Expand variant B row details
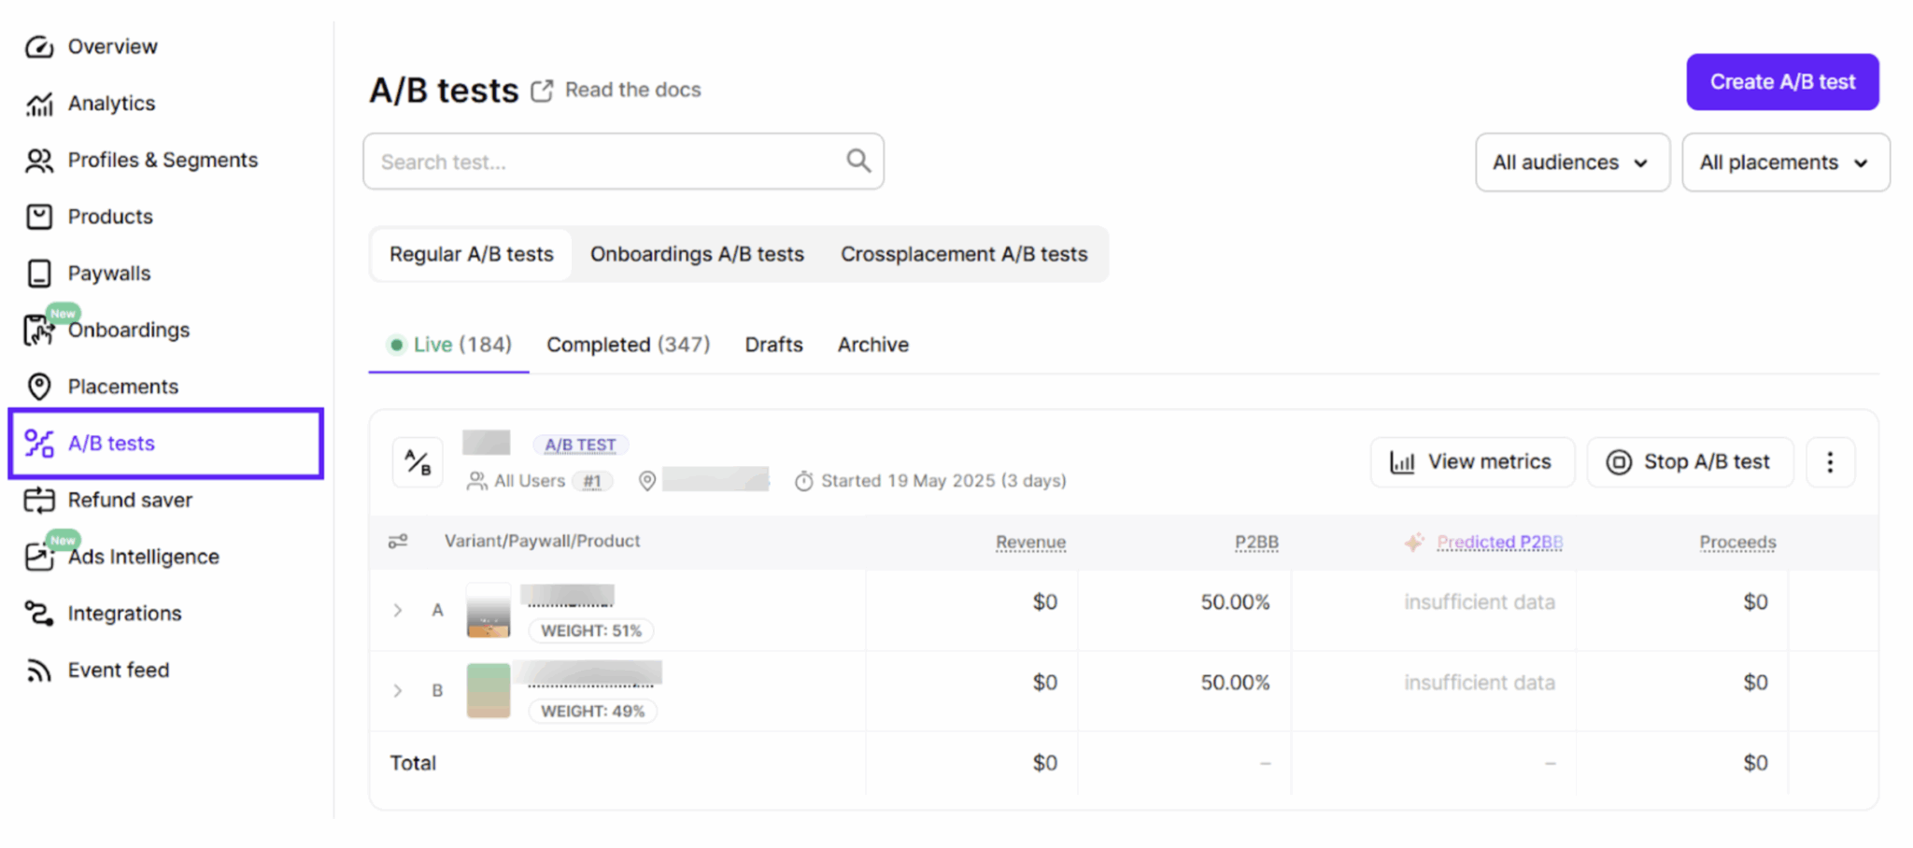The width and height of the screenshot is (1913, 848). (x=397, y=690)
